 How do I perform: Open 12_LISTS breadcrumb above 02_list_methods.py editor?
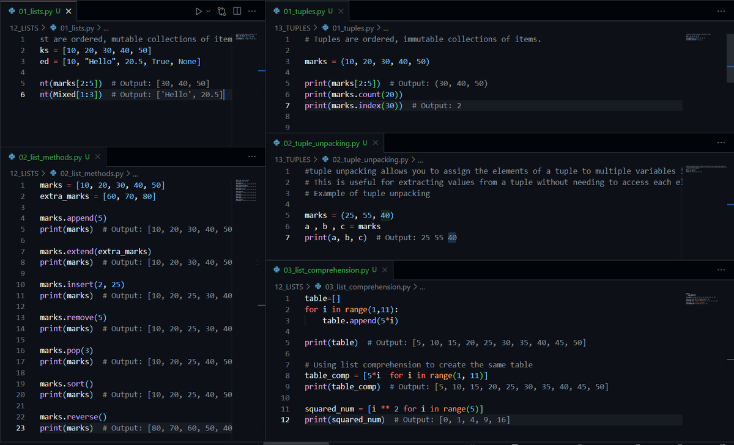pos(24,174)
